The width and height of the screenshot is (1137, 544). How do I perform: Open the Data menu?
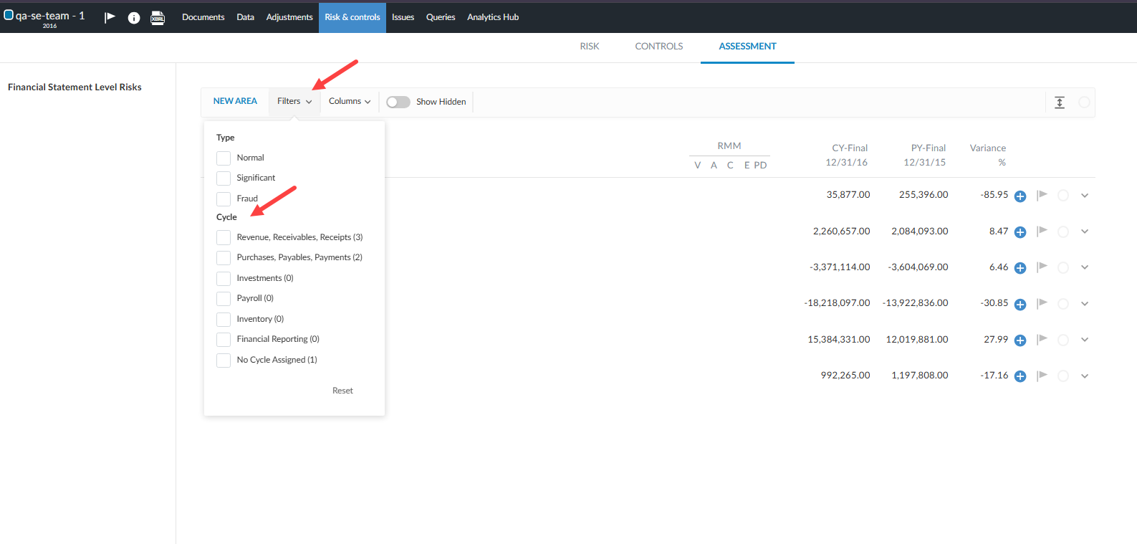[245, 17]
